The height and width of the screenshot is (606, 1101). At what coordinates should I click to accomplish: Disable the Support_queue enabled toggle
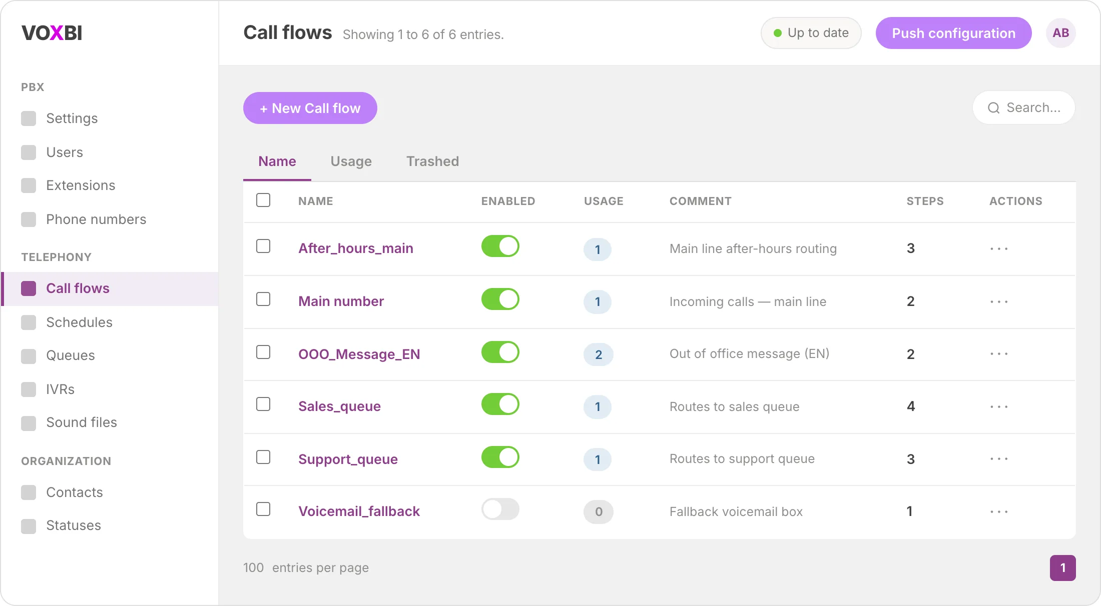[500, 457]
